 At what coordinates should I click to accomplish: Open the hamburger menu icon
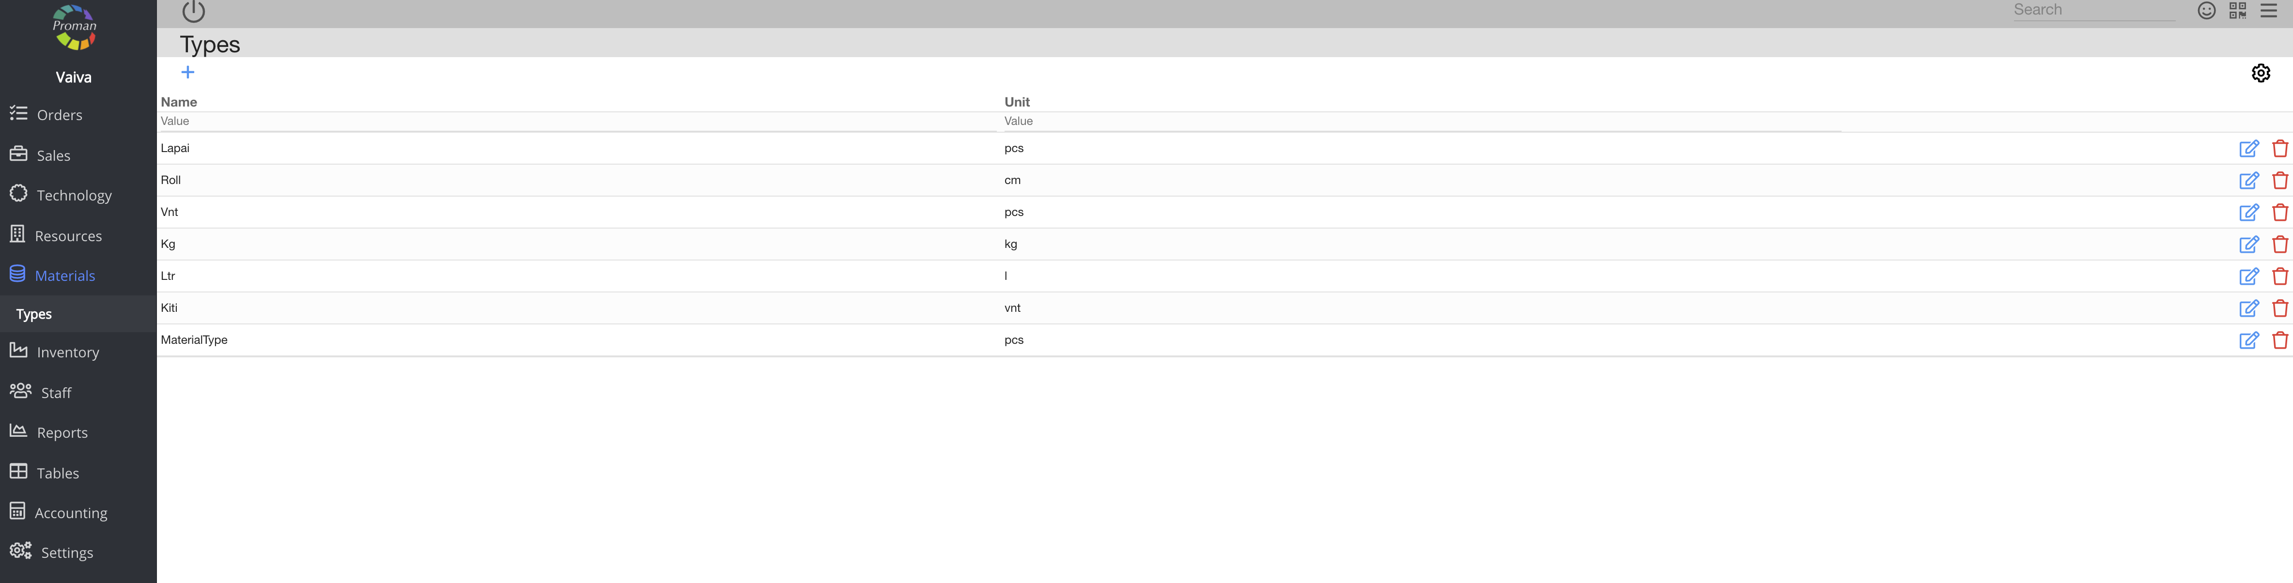point(2268,11)
